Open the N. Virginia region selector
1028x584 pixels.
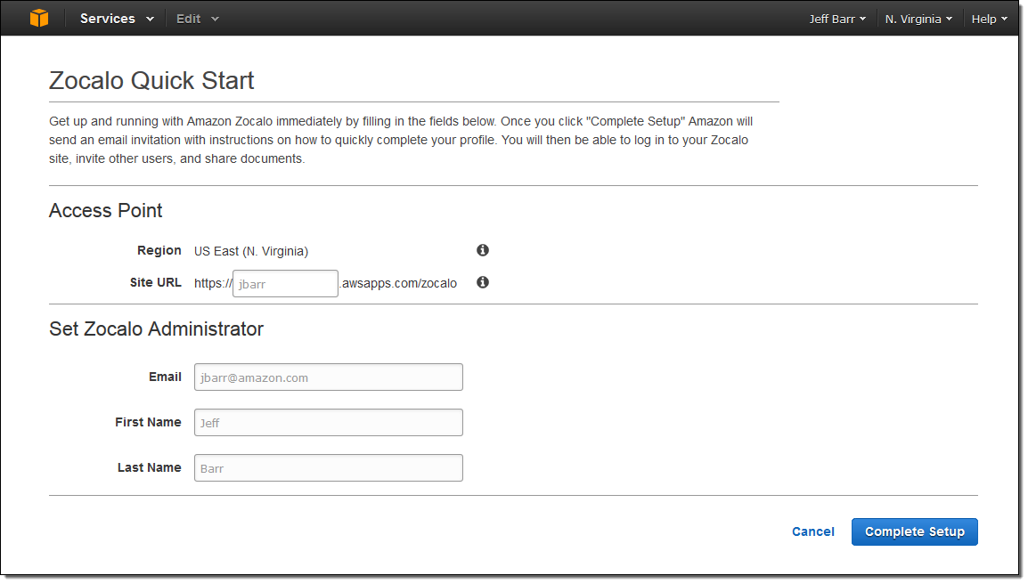[x=918, y=19]
